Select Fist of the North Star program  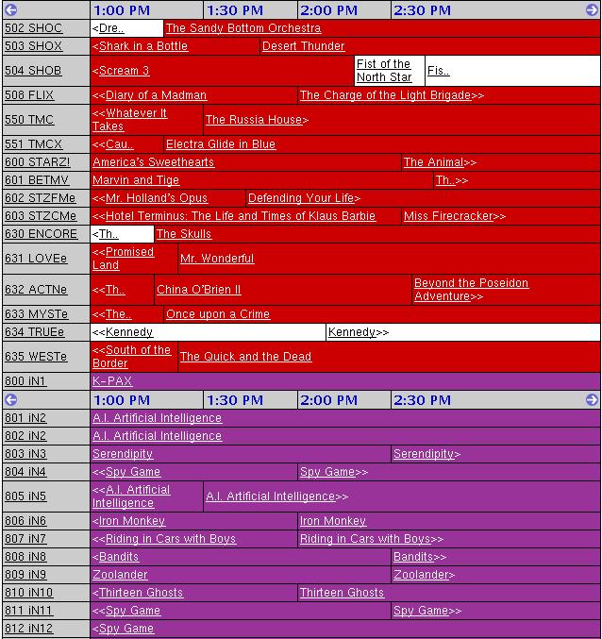384,71
